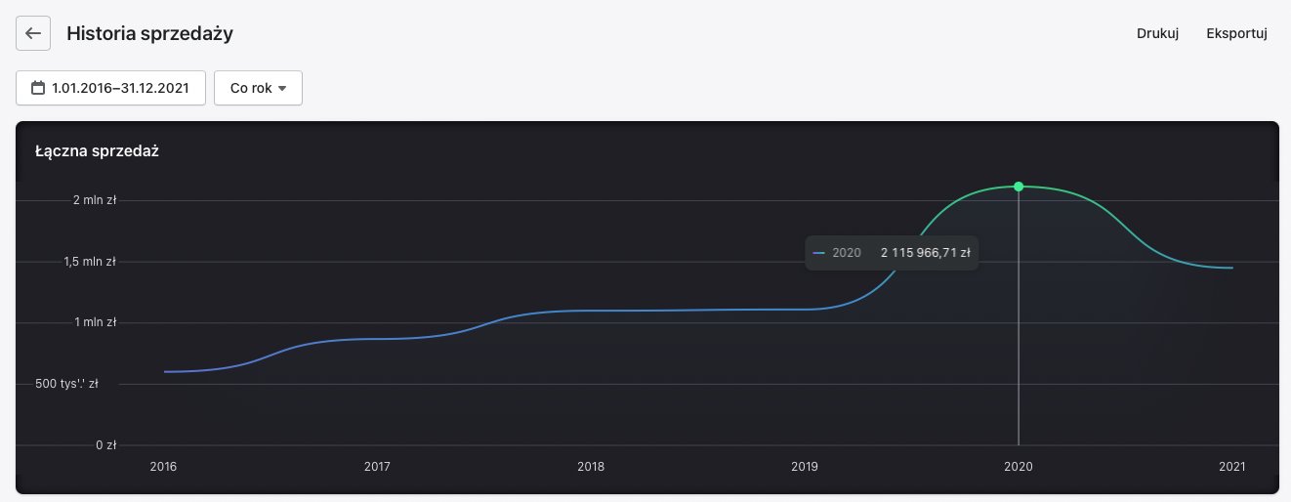This screenshot has height=502, width=1291.
Task: Expand the Co rok interval dropdown
Action: tap(258, 88)
